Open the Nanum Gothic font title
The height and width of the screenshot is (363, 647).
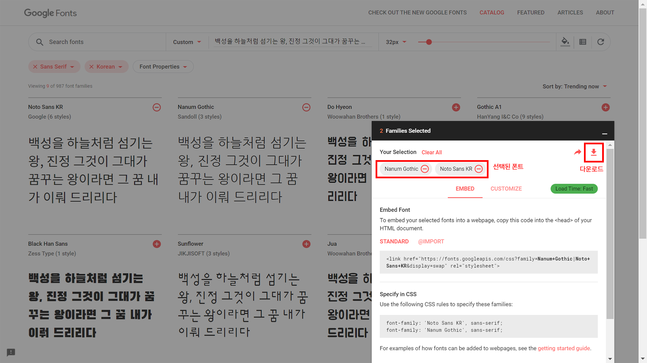pos(196,107)
